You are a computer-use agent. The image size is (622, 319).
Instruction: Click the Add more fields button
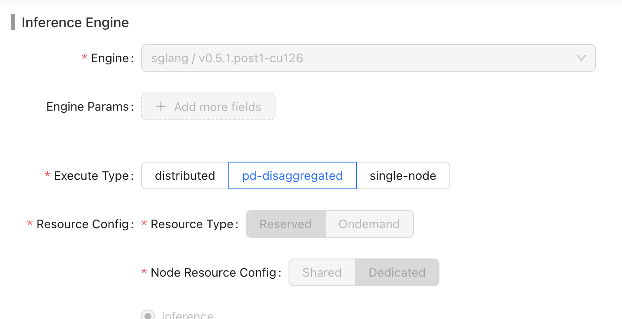point(208,106)
